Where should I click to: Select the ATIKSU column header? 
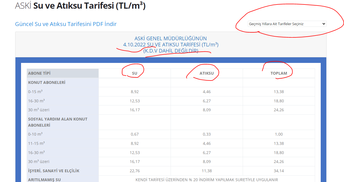207,73
